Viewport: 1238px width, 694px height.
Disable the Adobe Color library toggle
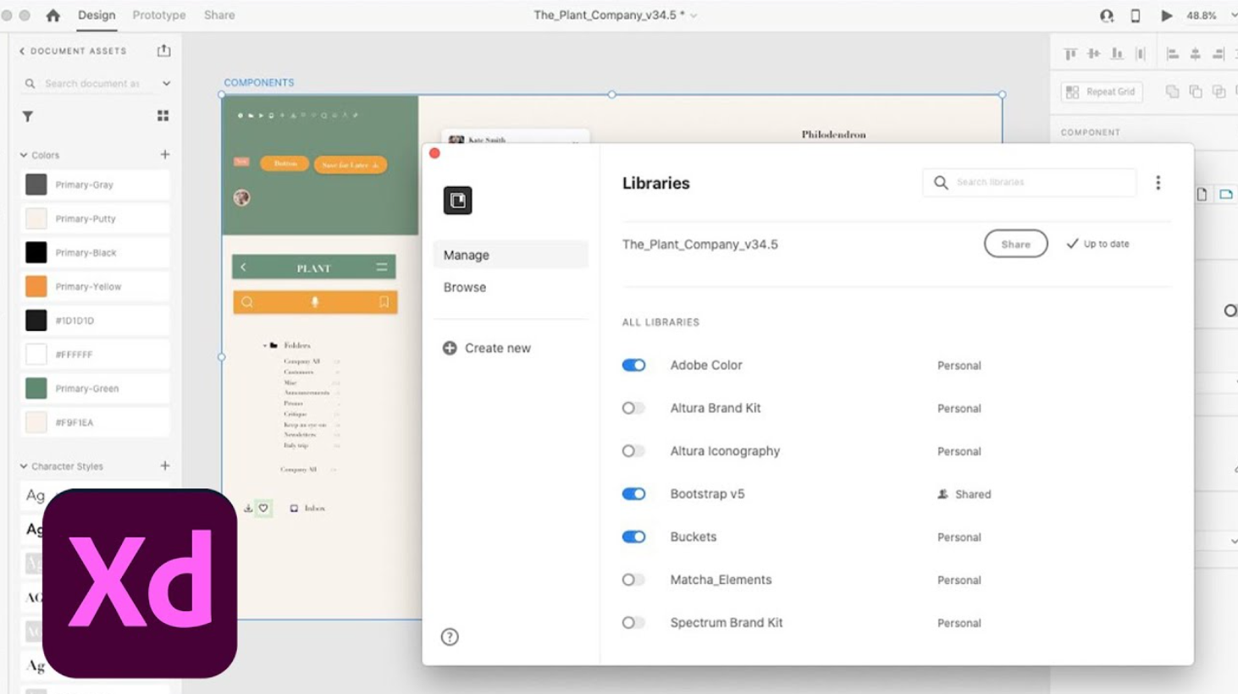[633, 366]
